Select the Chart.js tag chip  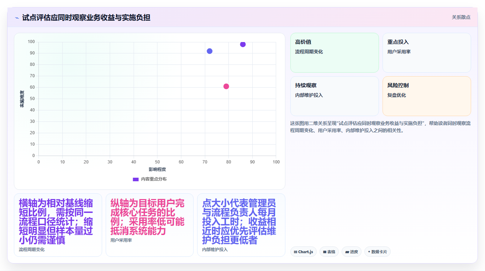coord(304,252)
